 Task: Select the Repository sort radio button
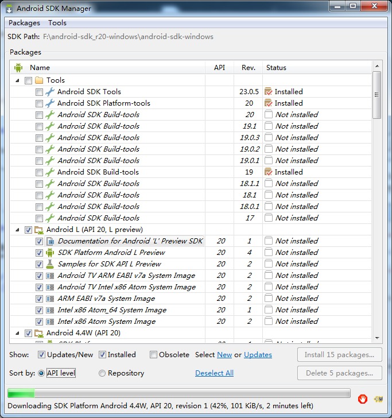[x=102, y=373]
